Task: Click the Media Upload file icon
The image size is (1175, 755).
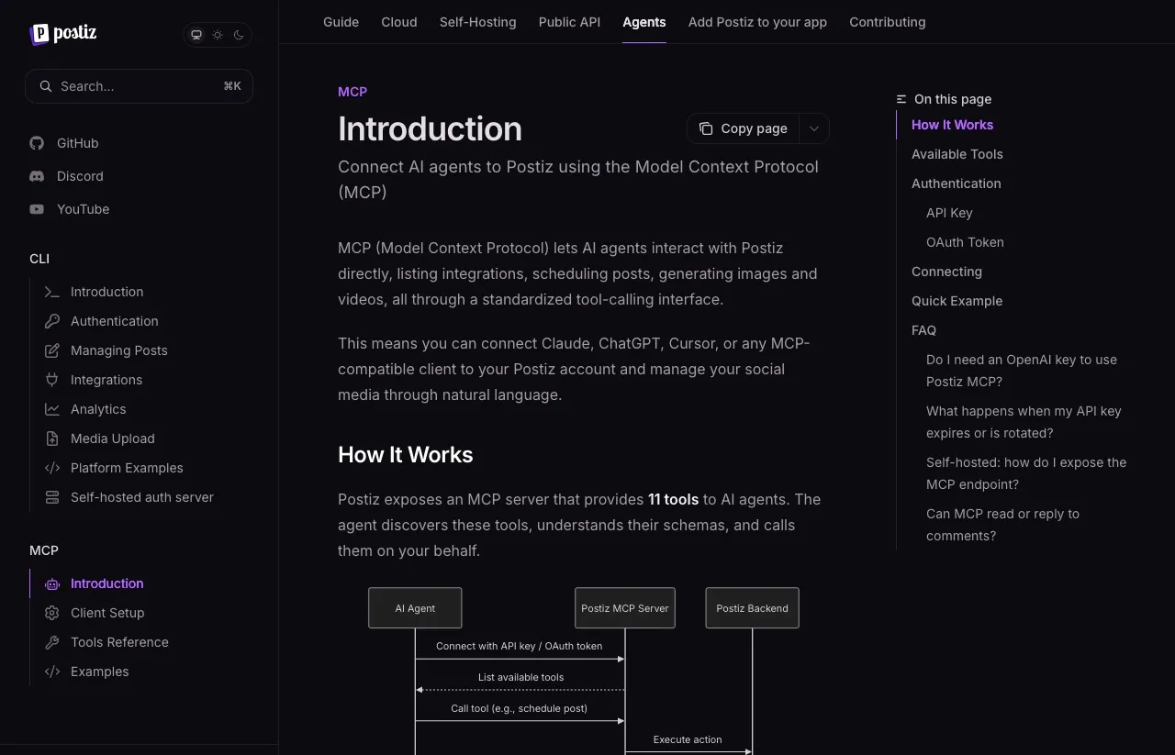Action: (52, 439)
